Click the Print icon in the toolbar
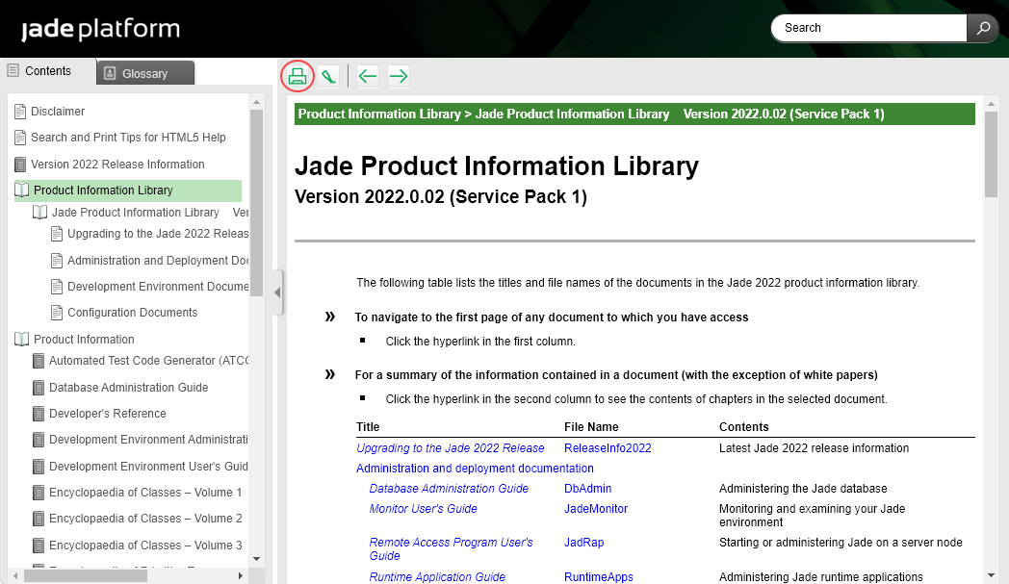 (298, 76)
